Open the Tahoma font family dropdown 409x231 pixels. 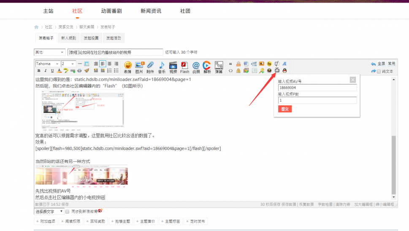coord(46,64)
